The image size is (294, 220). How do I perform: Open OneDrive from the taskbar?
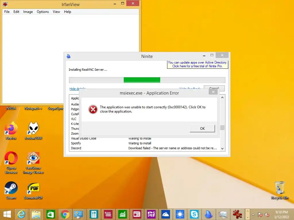click(x=166, y=214)
